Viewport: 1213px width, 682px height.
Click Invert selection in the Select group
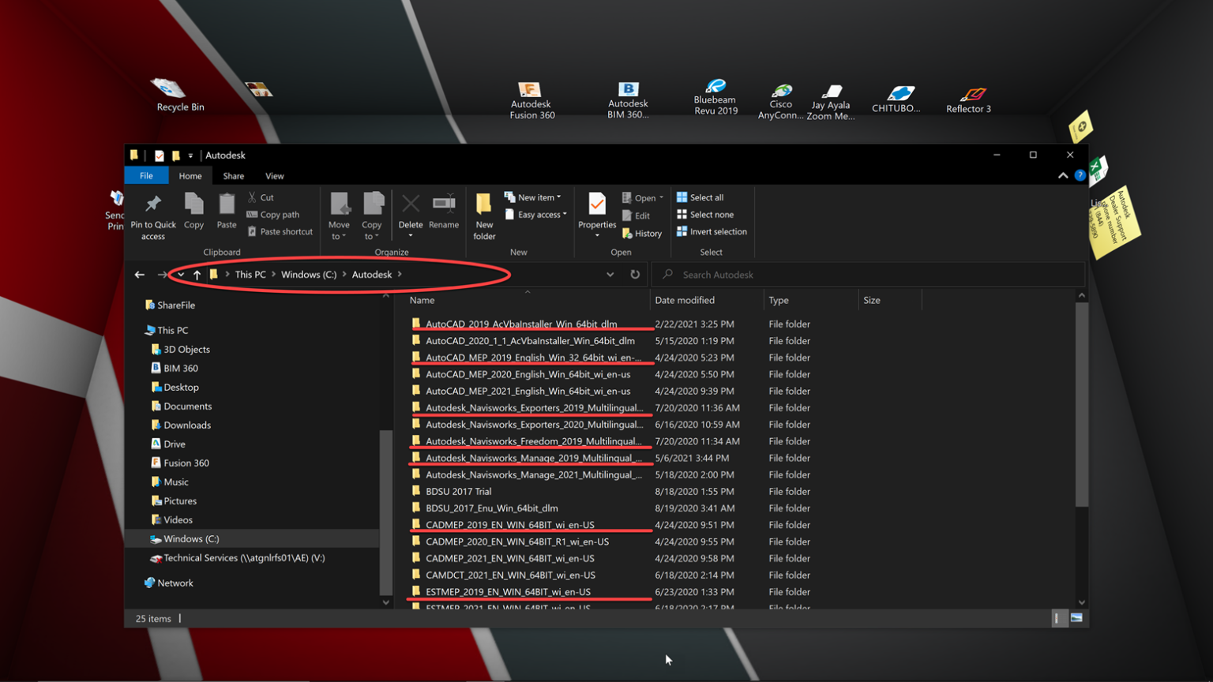pyautogui.click(x=712, y=231)
